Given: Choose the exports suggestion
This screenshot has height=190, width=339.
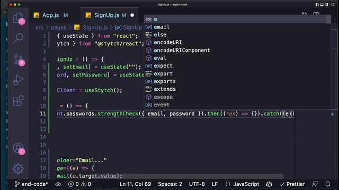Looking at the screenshot, I should point(237,81).
